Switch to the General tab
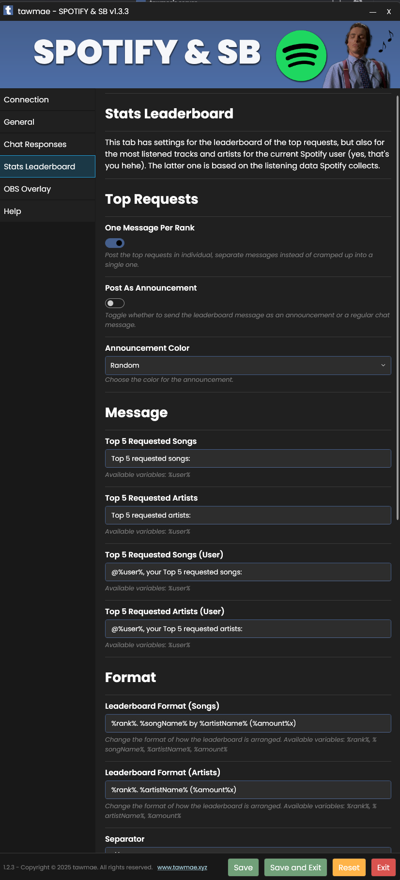400x880 pixels. [47, 122]
